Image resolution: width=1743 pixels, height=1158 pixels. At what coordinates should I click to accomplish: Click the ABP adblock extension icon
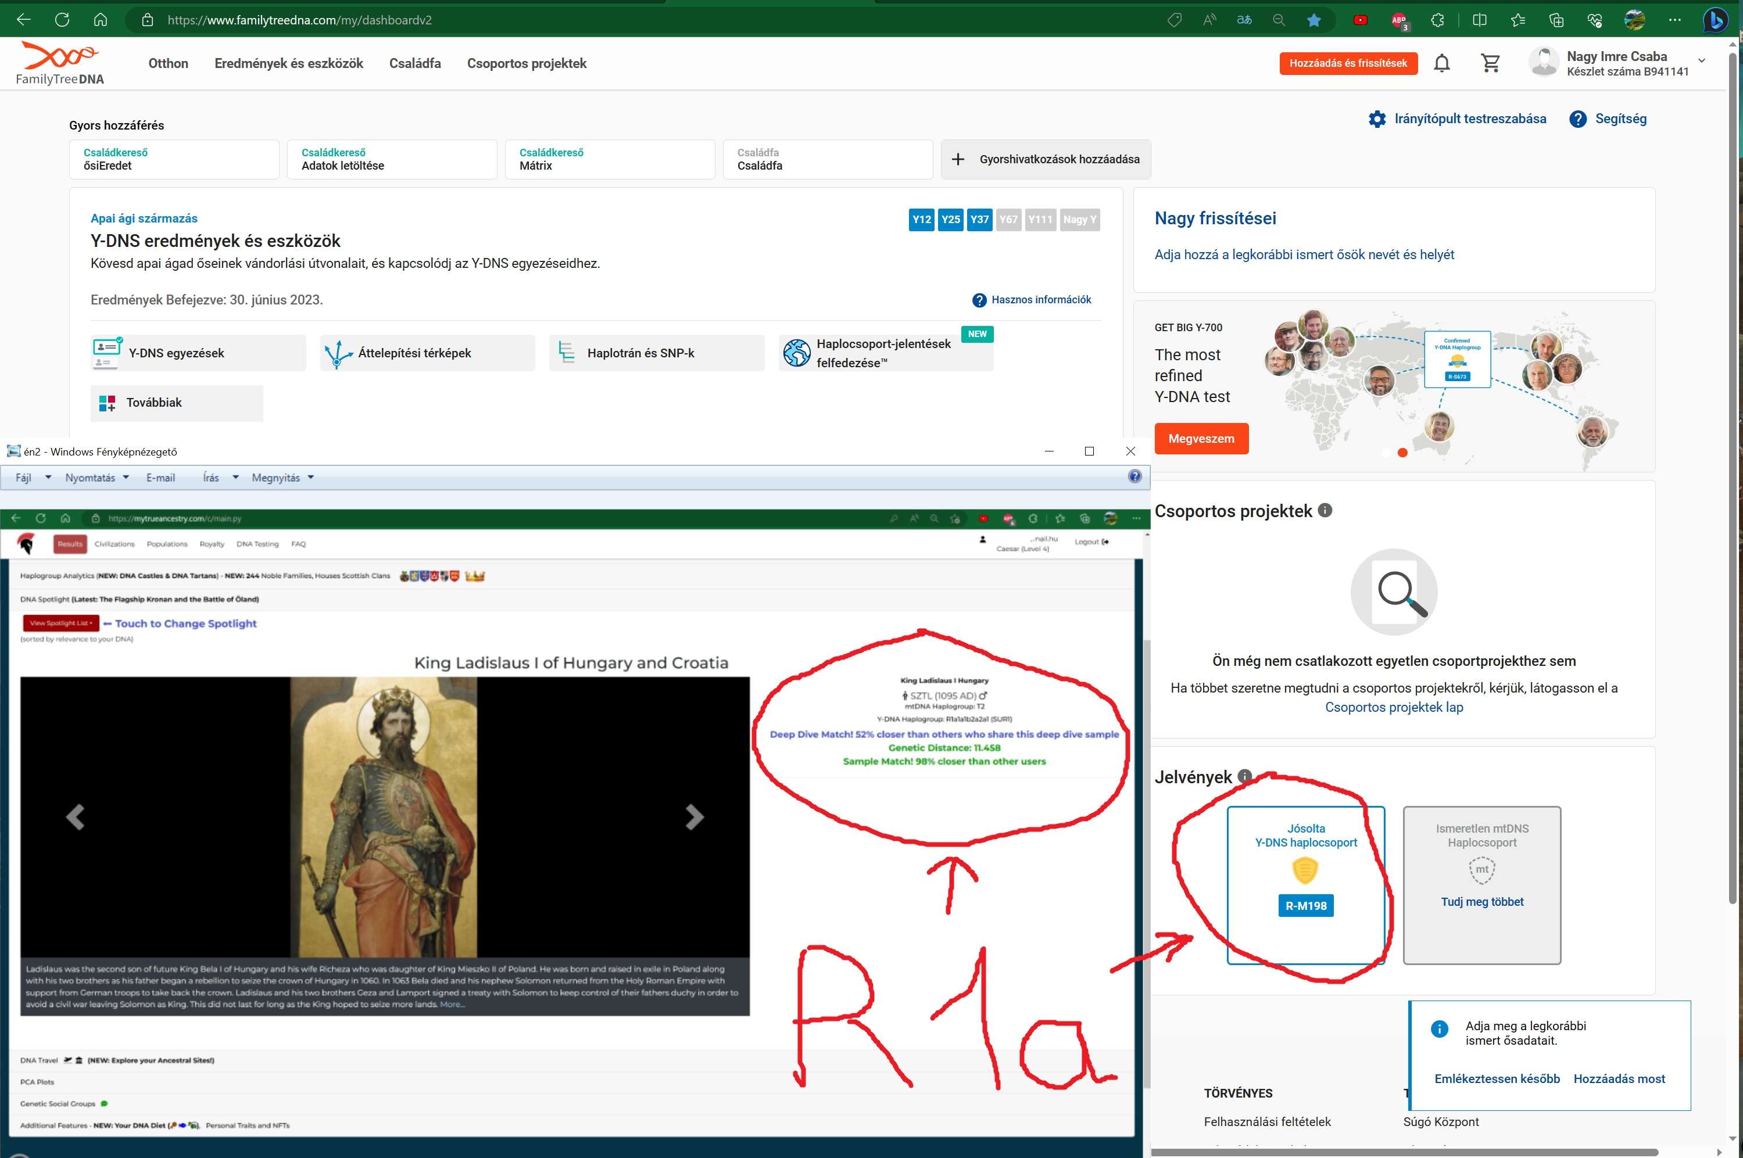[x=1400, y=21]
